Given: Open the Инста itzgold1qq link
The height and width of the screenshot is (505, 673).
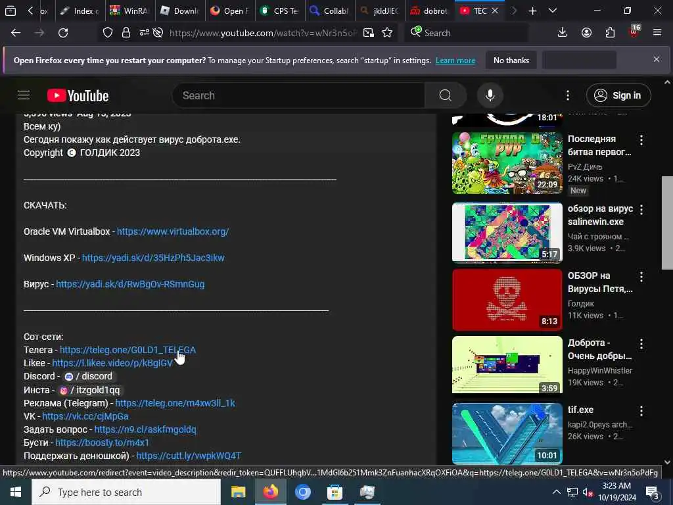Looking at the screenshot, I should (x=89, y=390).
